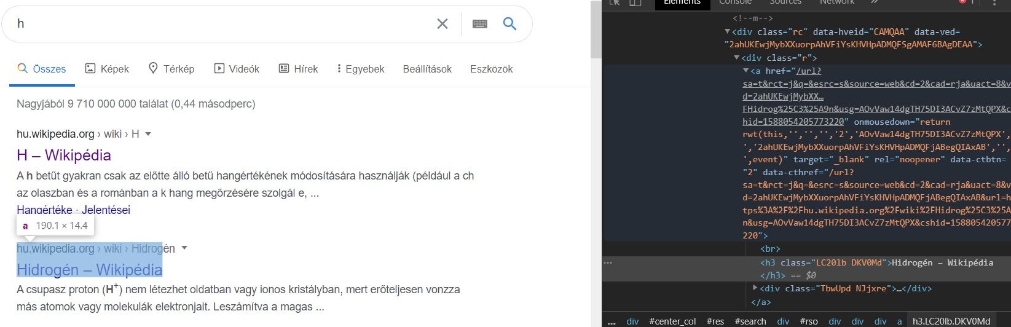Click the search input field containing h

point(221,24)
